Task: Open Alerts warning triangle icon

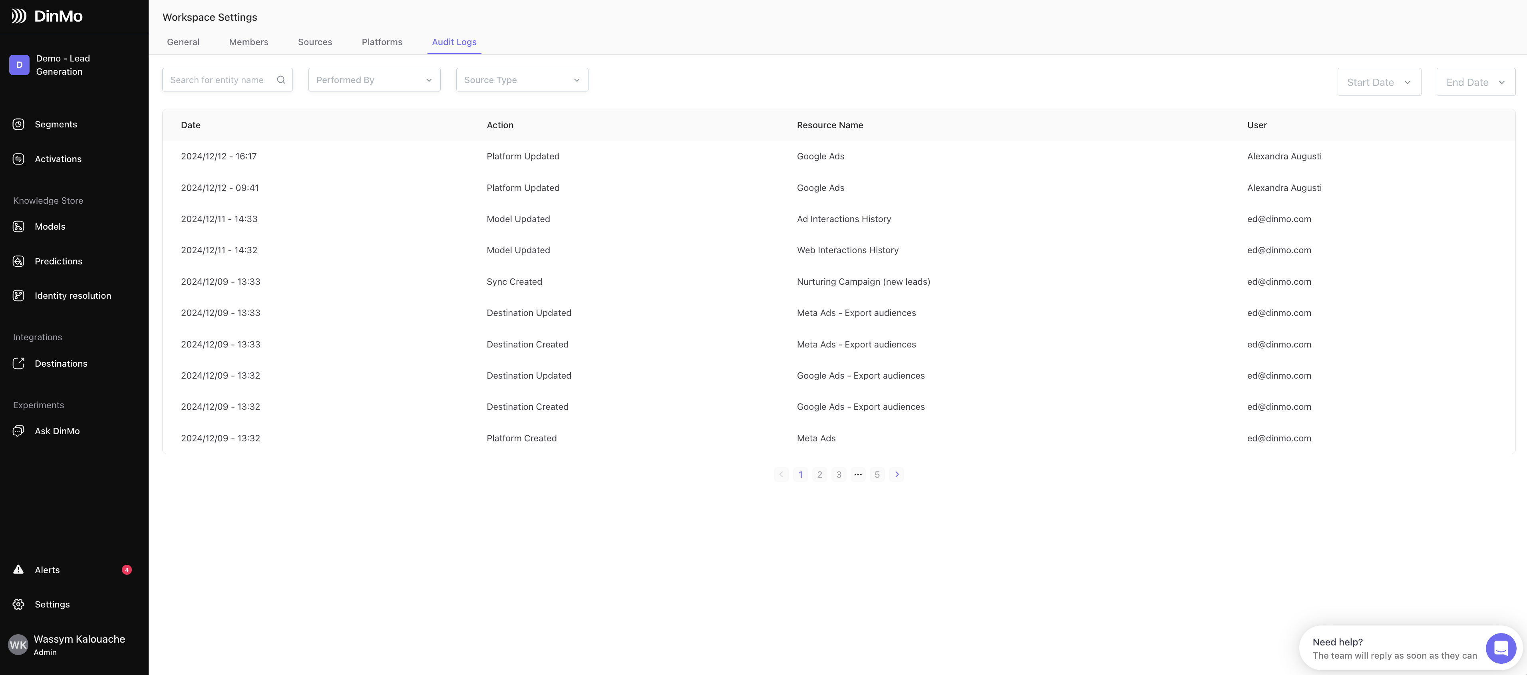Action: click(x=18, y=570)
